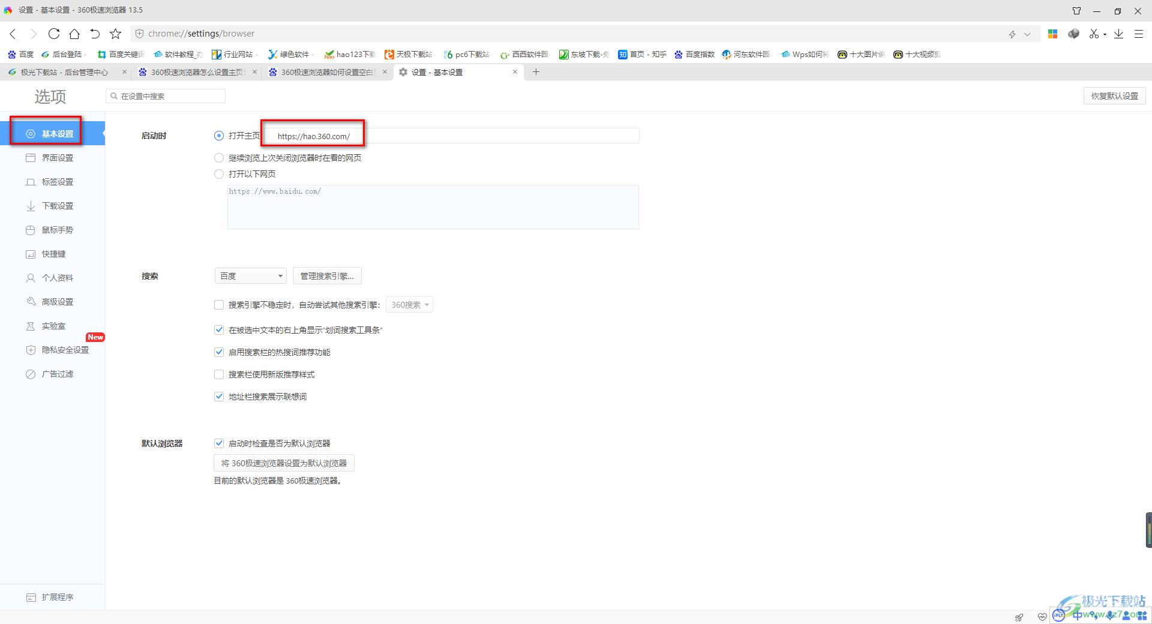Go back with the back arrow
Viewport: 1152px width, 624px height.
click(13, 34)
